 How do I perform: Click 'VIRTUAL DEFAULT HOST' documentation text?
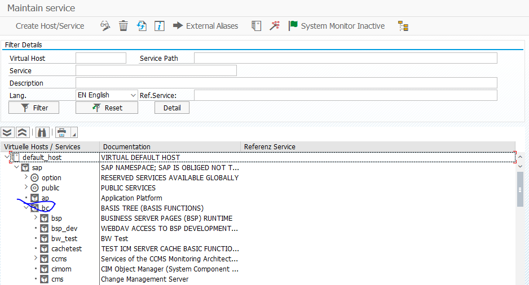coord(140,157)
